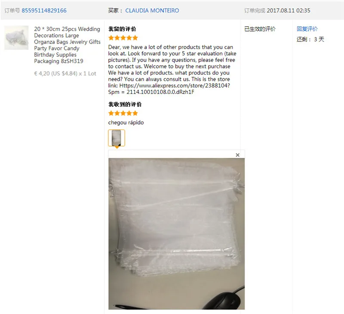The image size is (344, 314).
Task: Close the enlarged review photo
Action: pos(237,155)
